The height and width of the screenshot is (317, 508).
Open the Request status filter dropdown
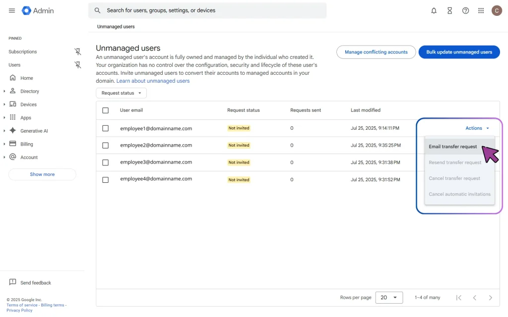121,93
